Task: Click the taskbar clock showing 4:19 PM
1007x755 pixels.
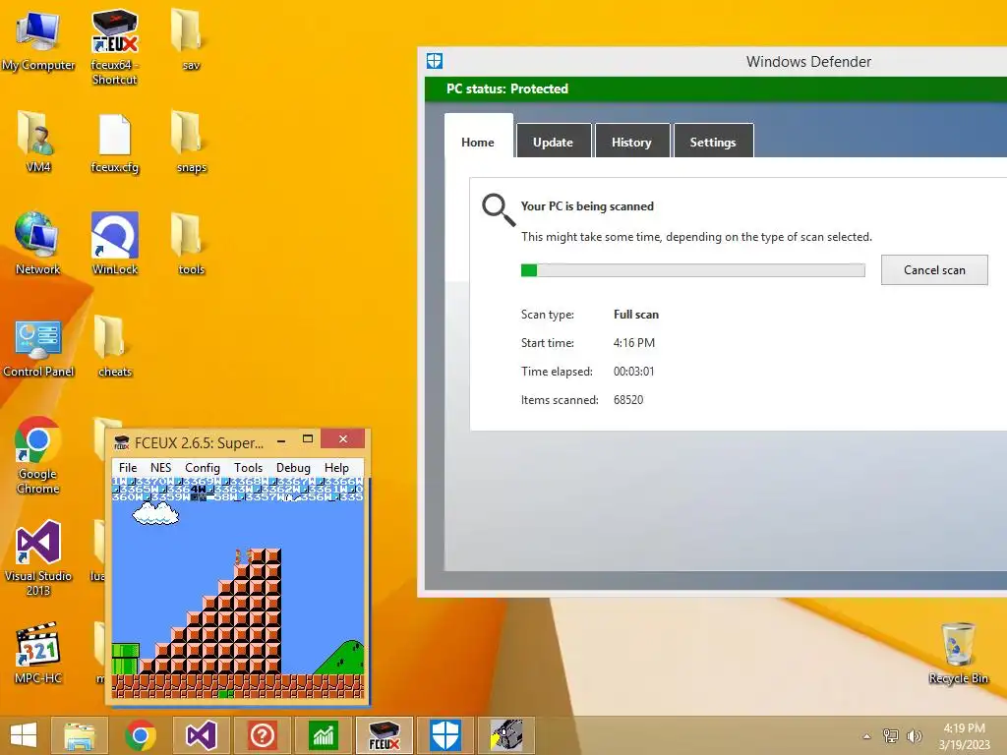Action: pyautogui.click(x=964, y=735)
